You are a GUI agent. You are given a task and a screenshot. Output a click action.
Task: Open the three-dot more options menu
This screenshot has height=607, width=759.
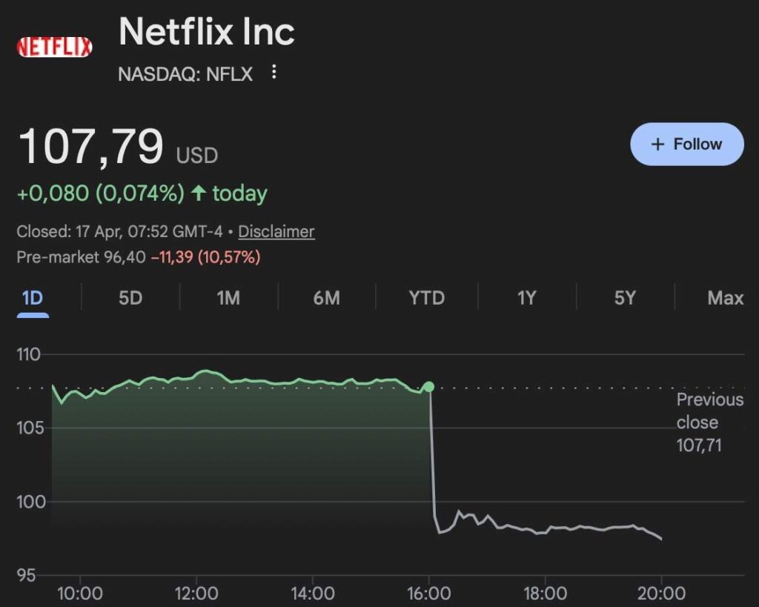[274, 72]
